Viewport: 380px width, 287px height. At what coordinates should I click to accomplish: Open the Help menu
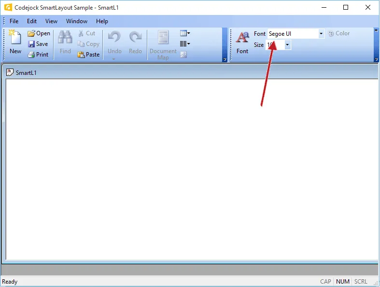[102, 21]
